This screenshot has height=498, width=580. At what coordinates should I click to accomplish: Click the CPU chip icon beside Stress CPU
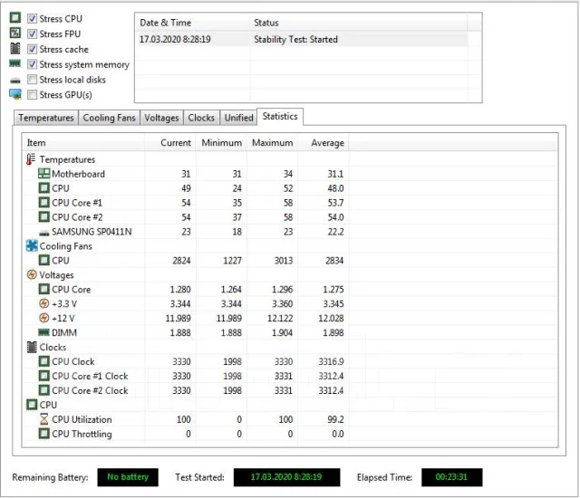tap(15, 17)
